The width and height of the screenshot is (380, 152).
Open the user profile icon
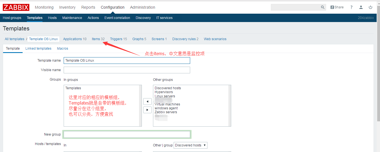point(361,7)
